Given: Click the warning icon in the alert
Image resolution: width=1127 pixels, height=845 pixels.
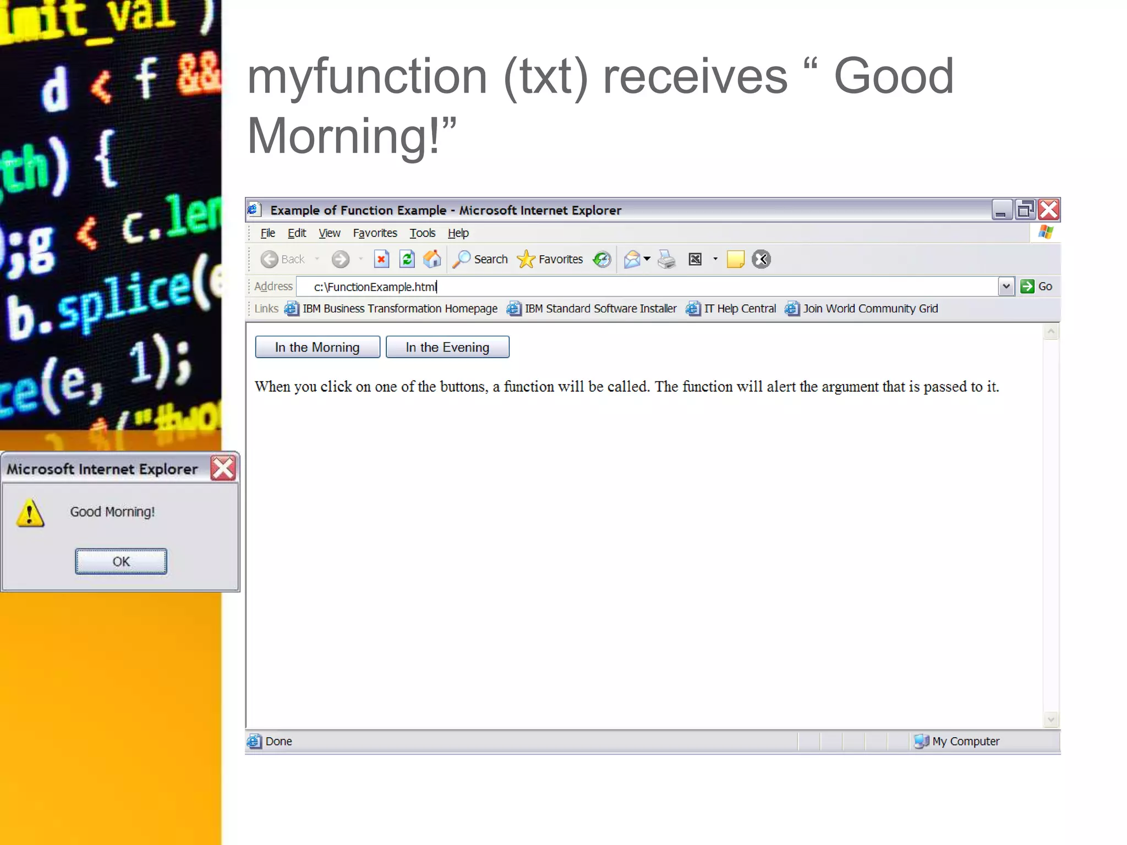Looking at the screenshot, I should coord(30,513).
